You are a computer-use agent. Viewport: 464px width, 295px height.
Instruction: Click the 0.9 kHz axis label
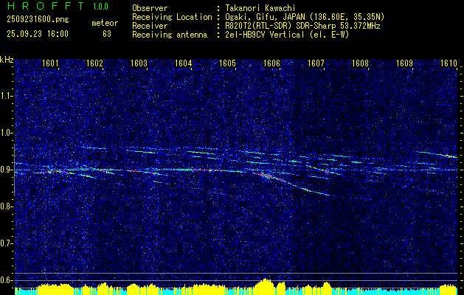[6, 170]
